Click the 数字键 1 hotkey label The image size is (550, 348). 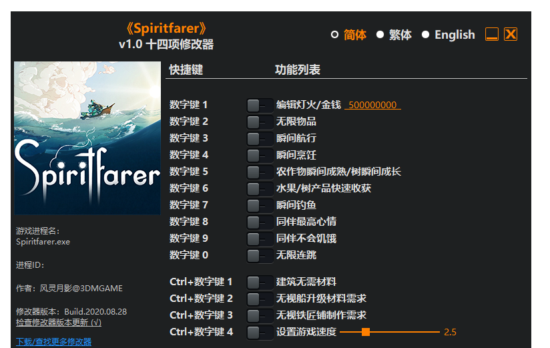[189, 105]
